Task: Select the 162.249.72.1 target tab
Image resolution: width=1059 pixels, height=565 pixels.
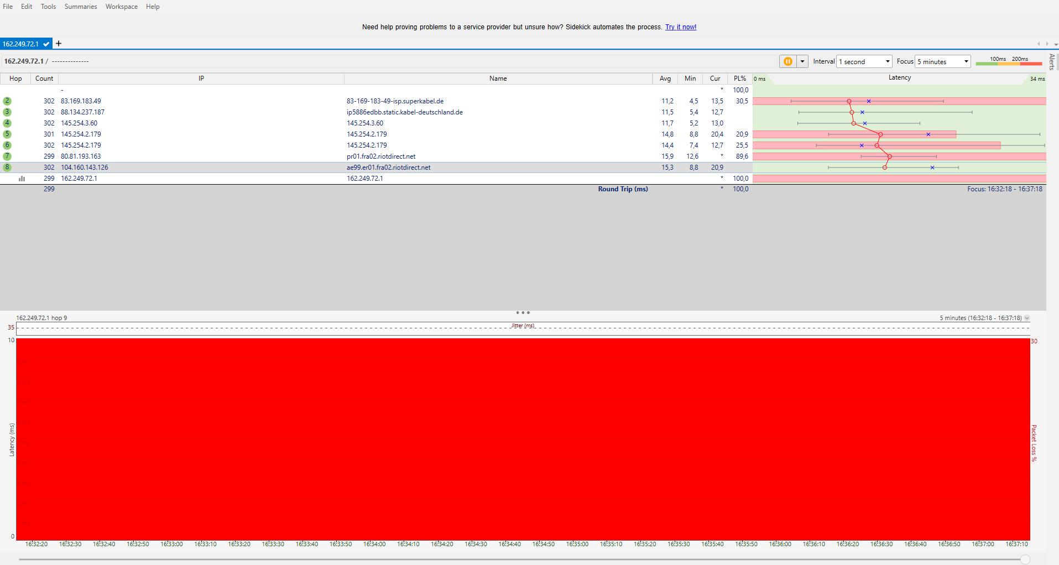Action: (x=25, y=44)
